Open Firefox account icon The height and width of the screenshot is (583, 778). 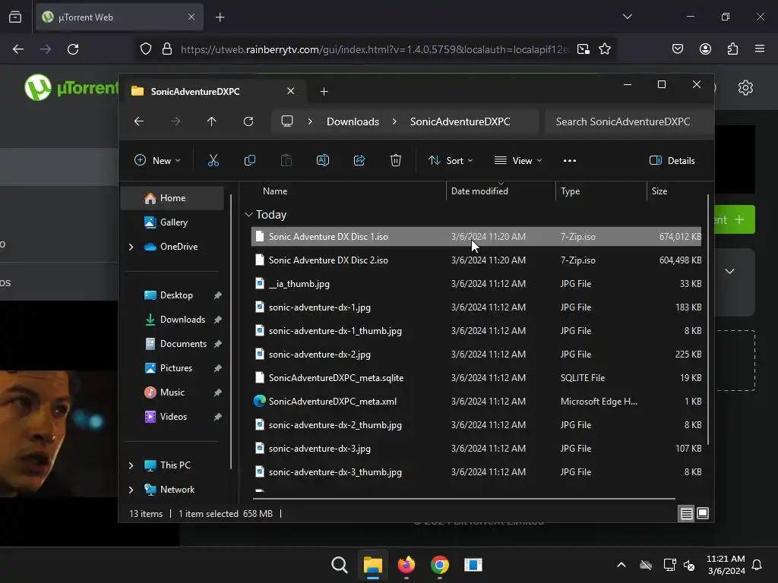pyautogui.click(x=705, y=49)
